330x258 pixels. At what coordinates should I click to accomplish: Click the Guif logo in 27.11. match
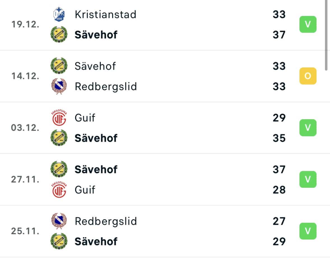click(59, 189)
